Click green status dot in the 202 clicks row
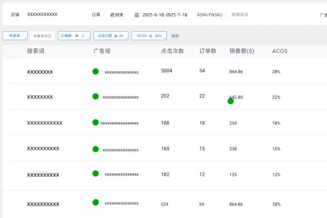327x218 pixels. 96,97
